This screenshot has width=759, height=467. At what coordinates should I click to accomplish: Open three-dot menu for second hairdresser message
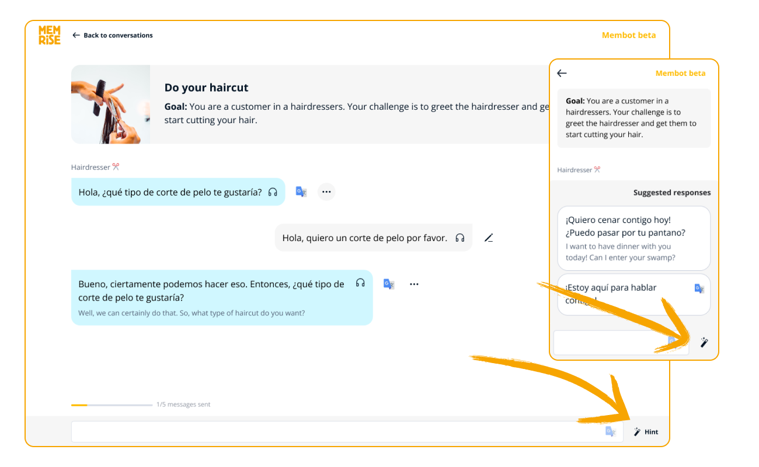[414, 284]
